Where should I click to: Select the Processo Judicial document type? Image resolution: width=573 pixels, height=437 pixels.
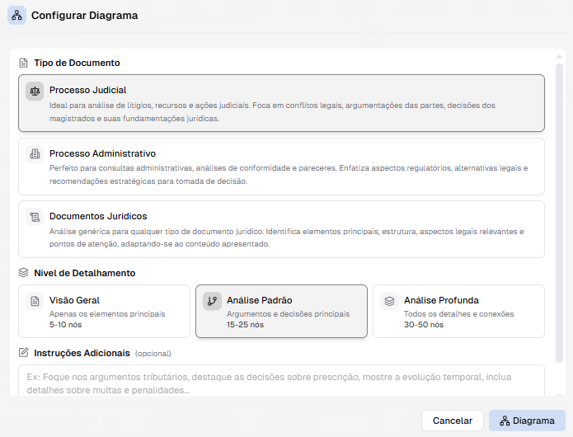click(x=281, y=103)
